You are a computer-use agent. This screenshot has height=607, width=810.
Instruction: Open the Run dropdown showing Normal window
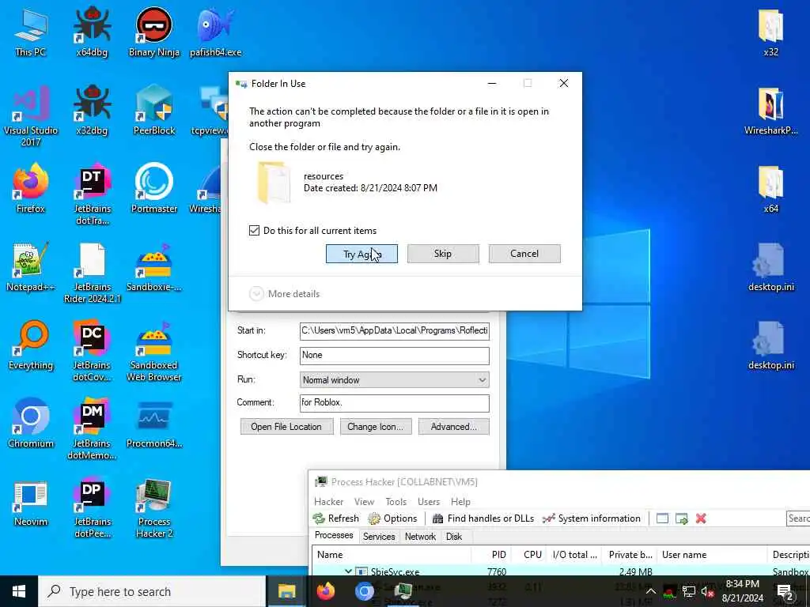pyautogui.click(x=394, y=380)
